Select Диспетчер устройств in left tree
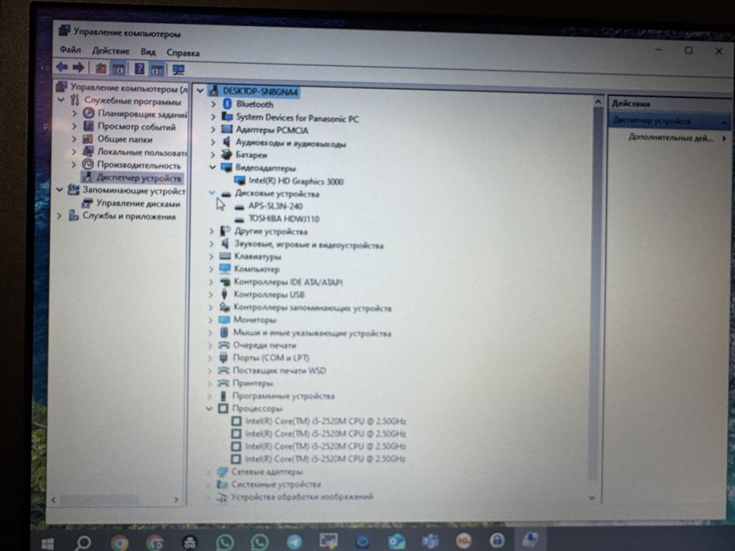This screenshot has height=551, width=735. pyautogui.click(x=139, y=178)
